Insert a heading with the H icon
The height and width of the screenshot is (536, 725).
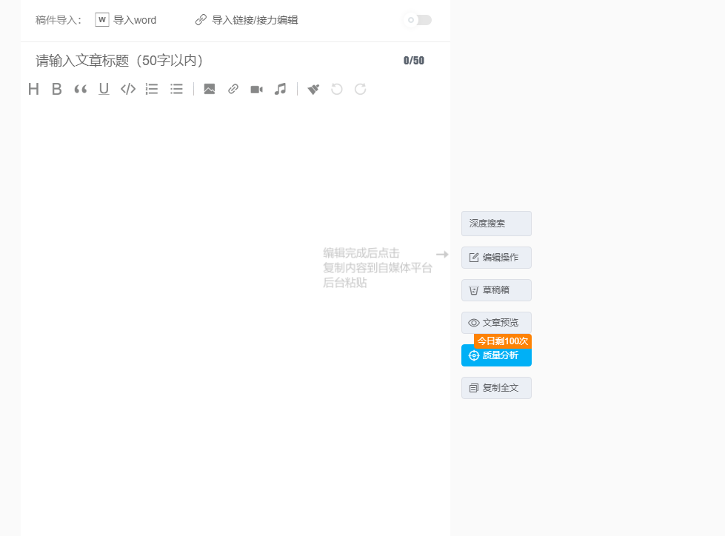tap(33, 89)
